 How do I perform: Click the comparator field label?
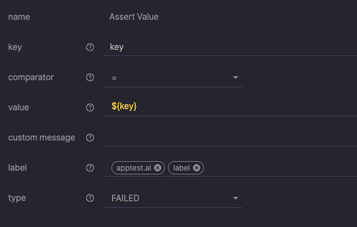(x=31, y=77)
